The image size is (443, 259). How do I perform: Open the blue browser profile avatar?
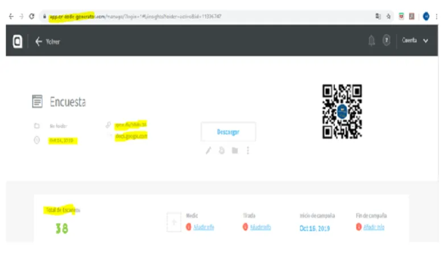point(426,16)
